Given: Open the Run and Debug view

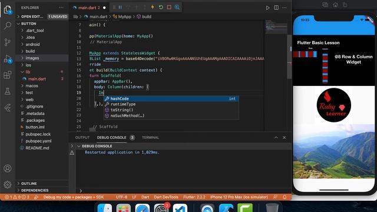Looking at the screenshot, I should [x=8, y=59].
